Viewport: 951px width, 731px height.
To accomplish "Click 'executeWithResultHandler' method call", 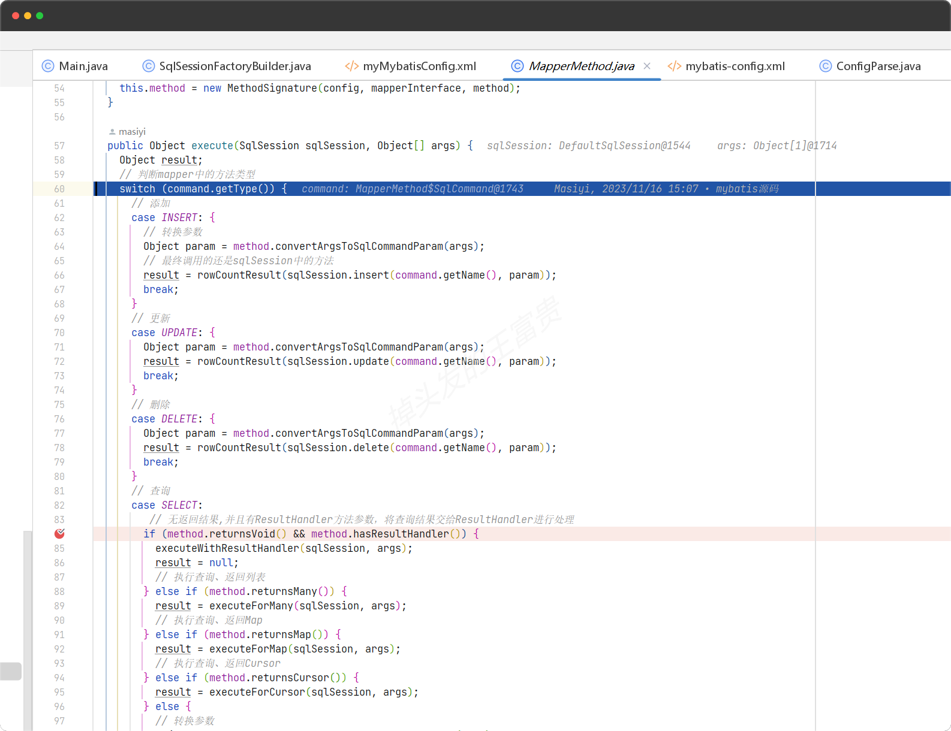I will 227,548.
